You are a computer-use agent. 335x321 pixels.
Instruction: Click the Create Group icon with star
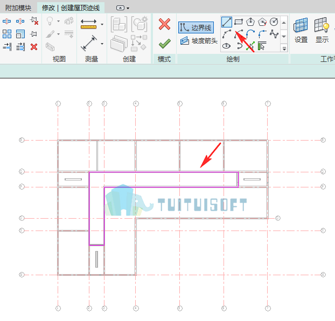click(x=139, y=24)
